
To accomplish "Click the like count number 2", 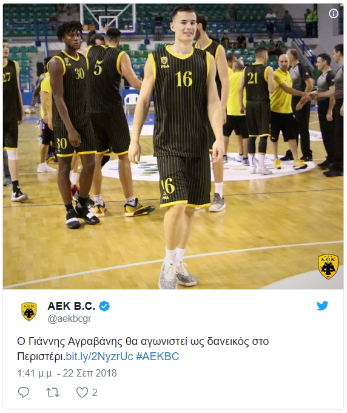I will (95, 393).
